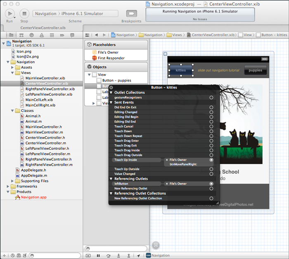Click the Step Over debug icon

(x=108, y=256)
